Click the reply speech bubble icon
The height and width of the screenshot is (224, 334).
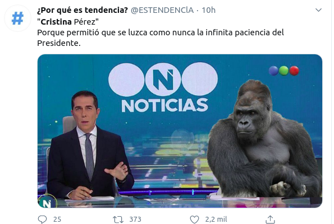tap(42, 219)
